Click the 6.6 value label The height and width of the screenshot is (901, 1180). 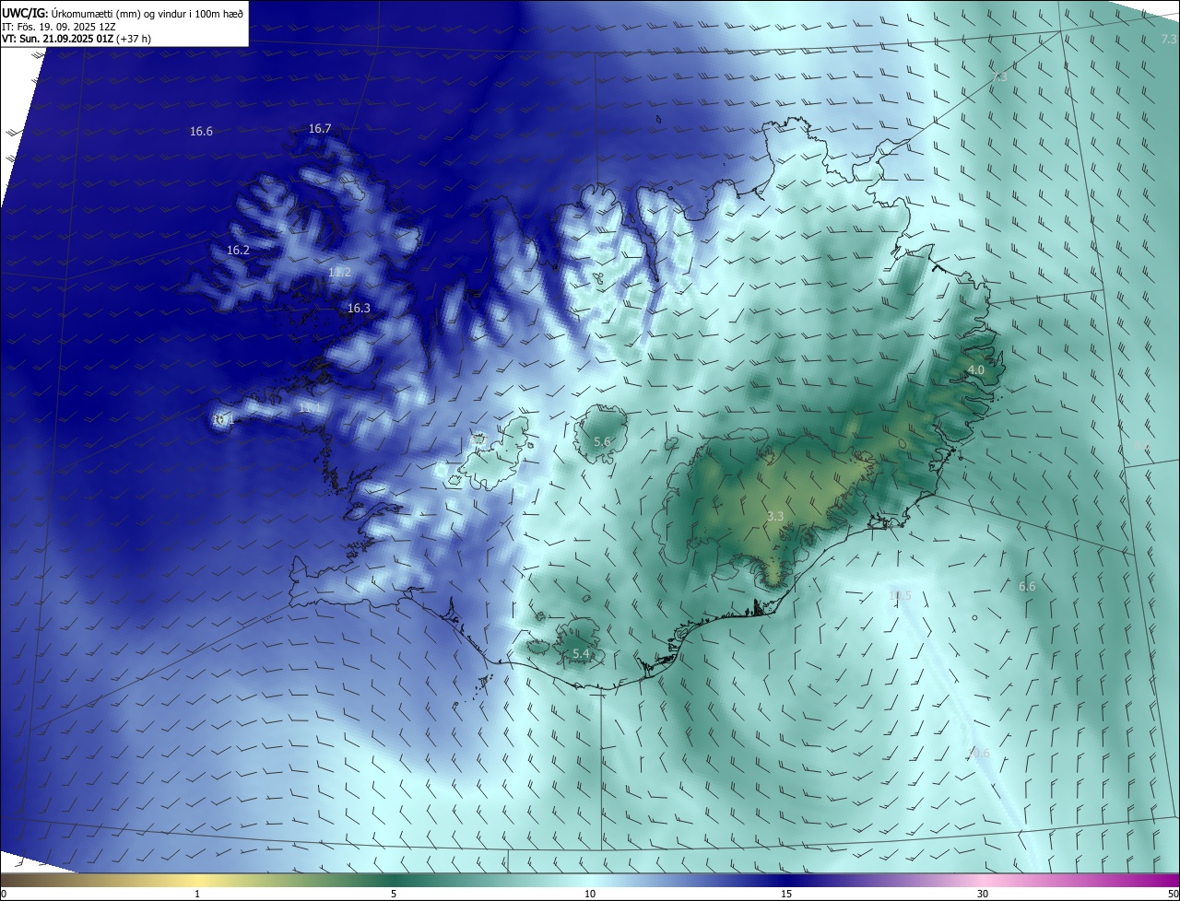point(1027,587)
